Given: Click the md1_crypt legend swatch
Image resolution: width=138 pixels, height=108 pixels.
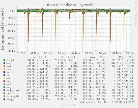Looking at the screenshot, I should point(4,90).
